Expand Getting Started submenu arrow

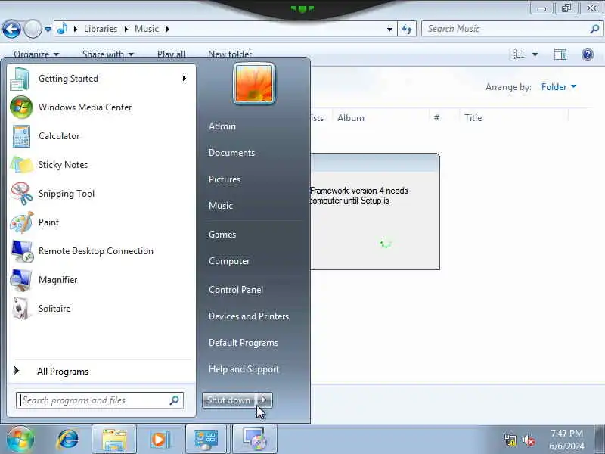pyautogui.click(x=185, y=79)
